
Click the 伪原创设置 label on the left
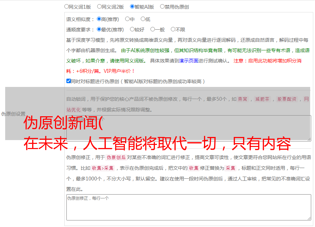pos(13,114)
